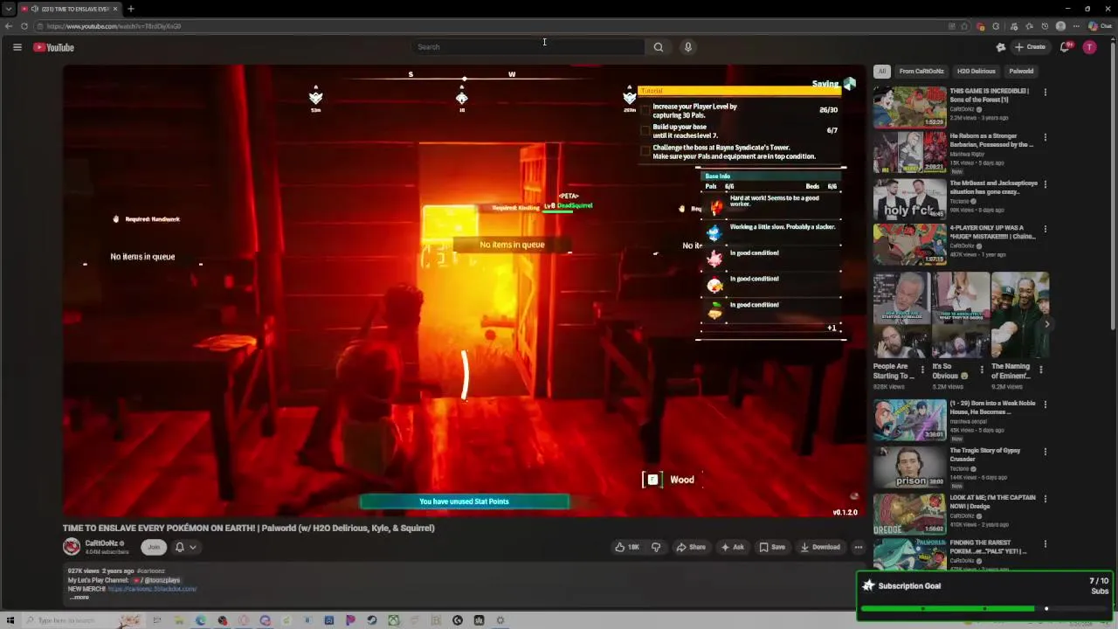This screenshot has width=1118, height=629.
Task: Open He Reborn Barbarian video thumbnail
Action: click(x=910, y=152)
